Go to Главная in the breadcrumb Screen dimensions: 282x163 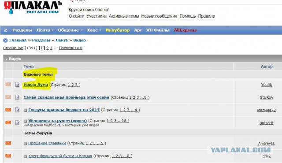(18, 40)
